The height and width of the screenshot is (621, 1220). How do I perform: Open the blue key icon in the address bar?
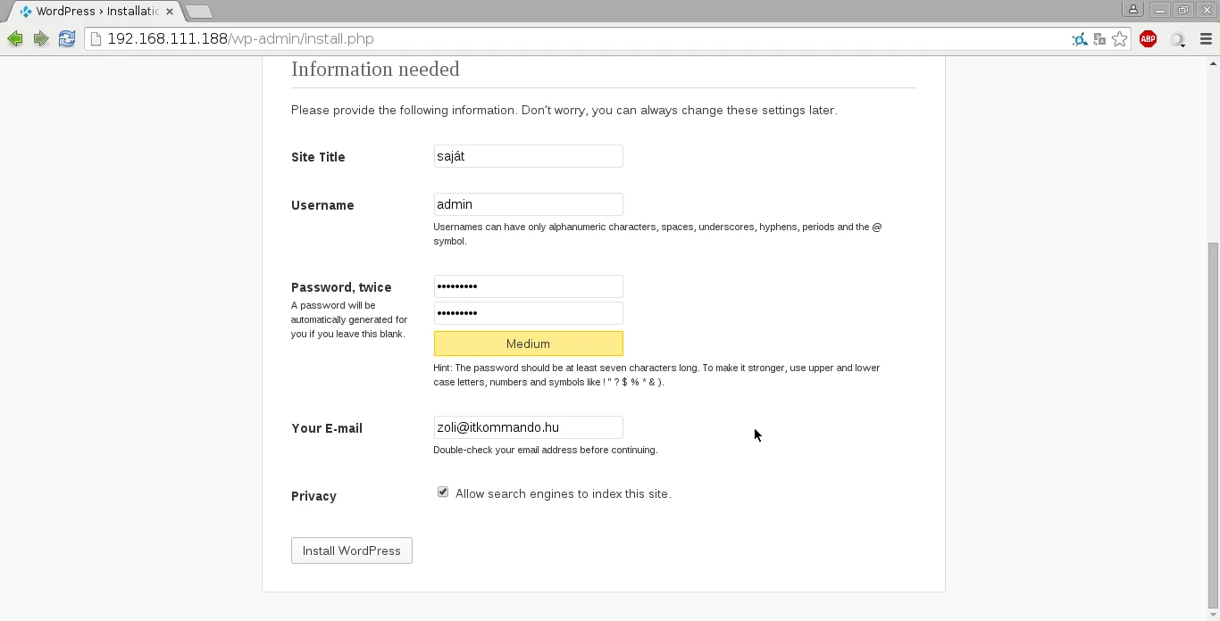[1080, 39]
